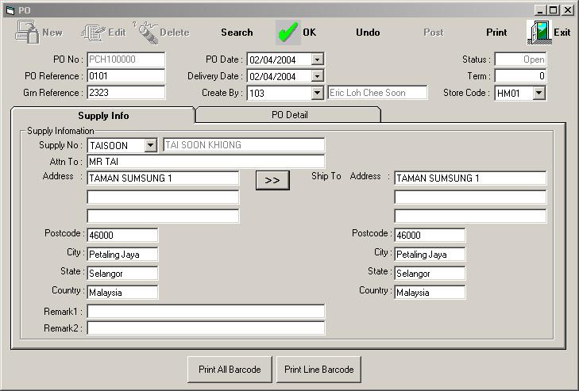Click the Search toolbar button
This screenshot has width=579, height=391.
[237, 33]
